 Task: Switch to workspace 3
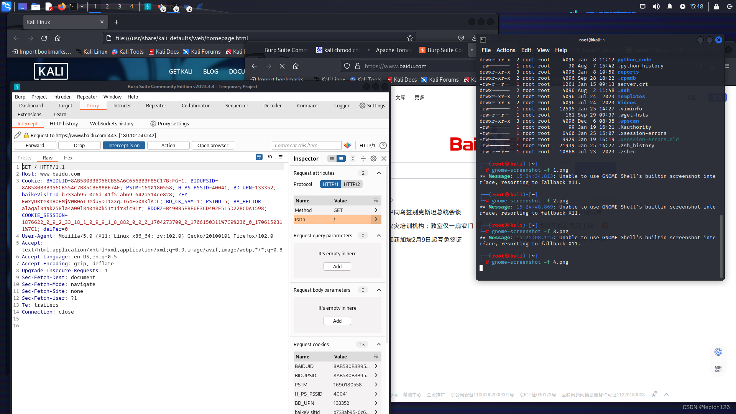click(120, 7)
